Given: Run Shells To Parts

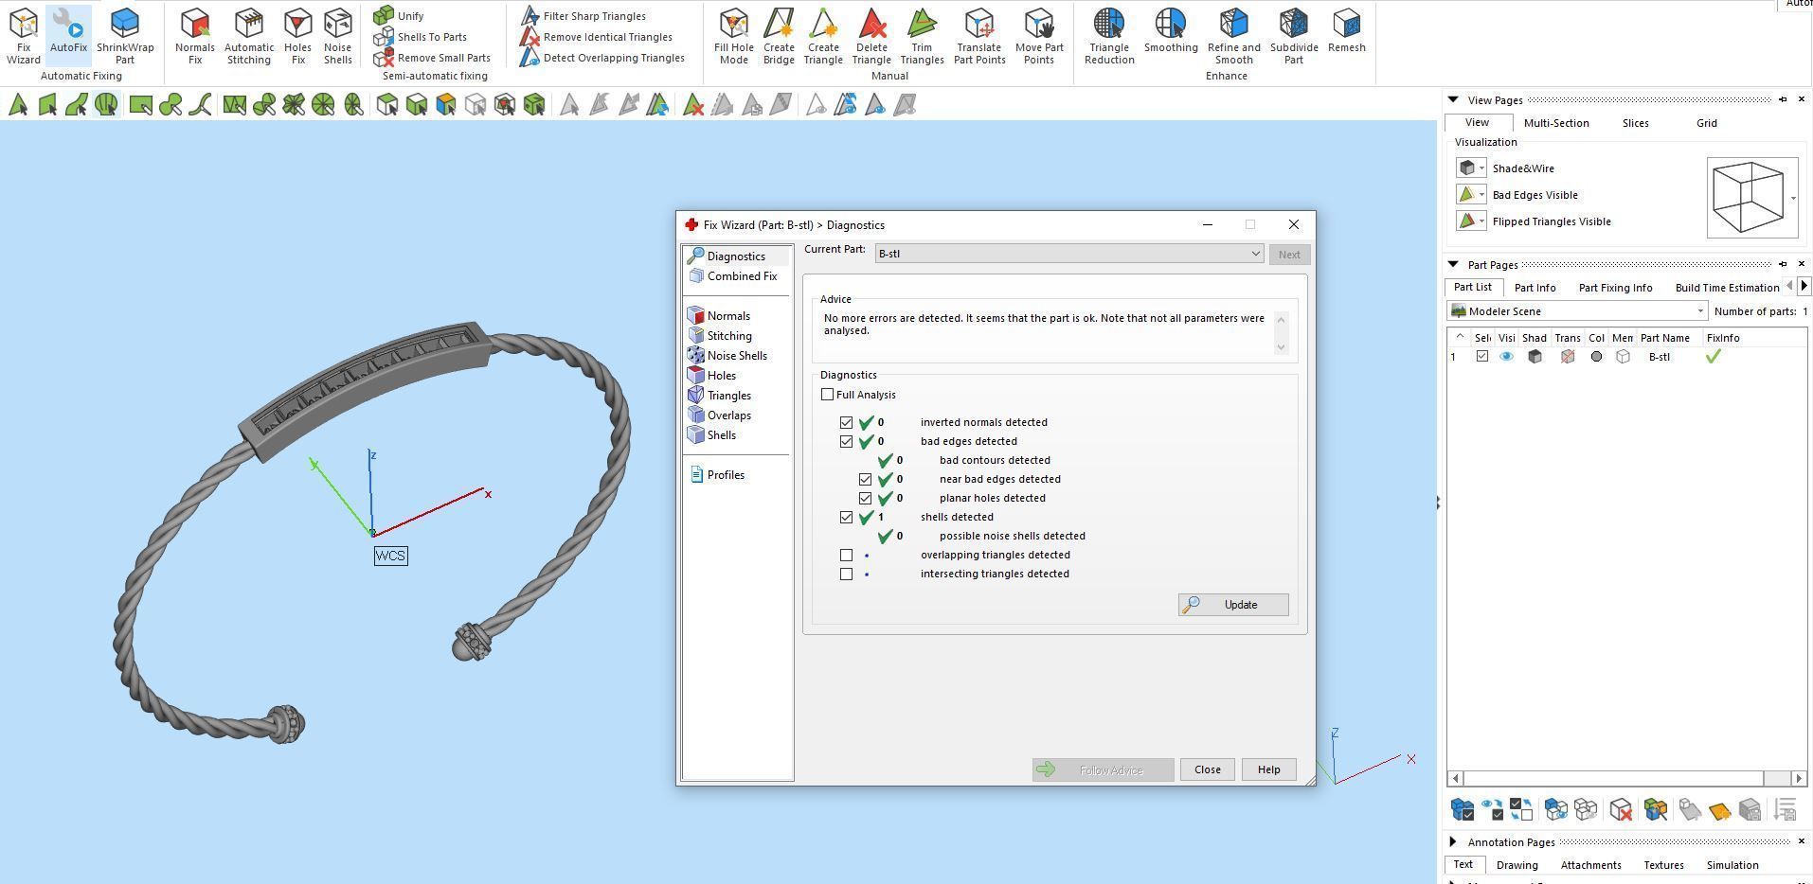Looking at the screenshot, I should coord(421,37).
